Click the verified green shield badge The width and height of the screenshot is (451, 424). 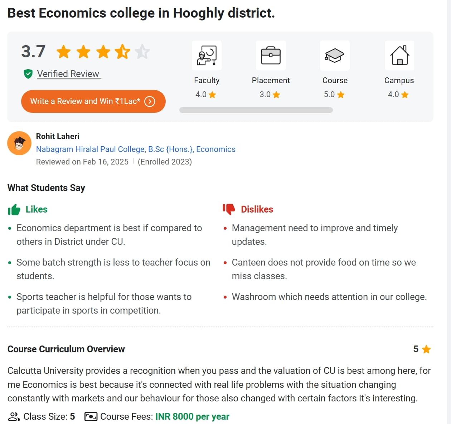click(x=28, y=74)
